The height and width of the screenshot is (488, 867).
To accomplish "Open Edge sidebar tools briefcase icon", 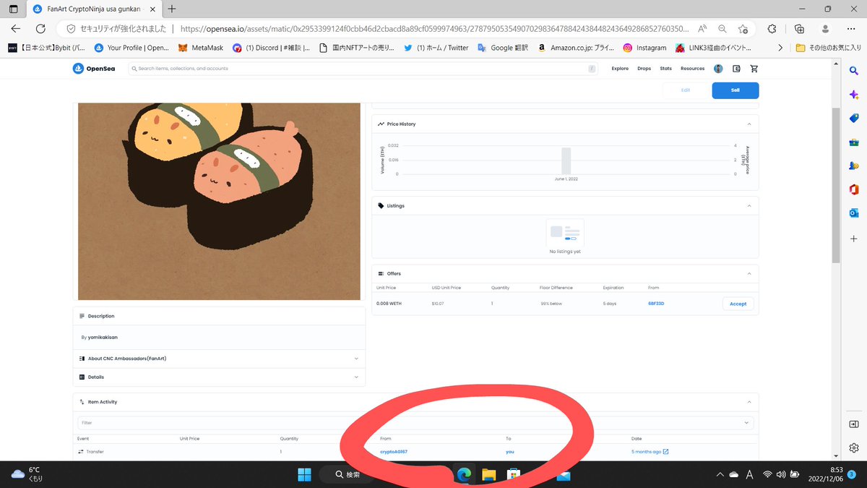I will point(854,142).
